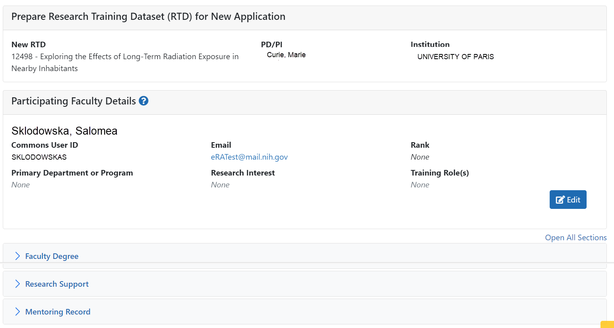Select the Commons User ID value SKLODOWSKAS
The image size is (614, 328).
click(x=39, y=157)
